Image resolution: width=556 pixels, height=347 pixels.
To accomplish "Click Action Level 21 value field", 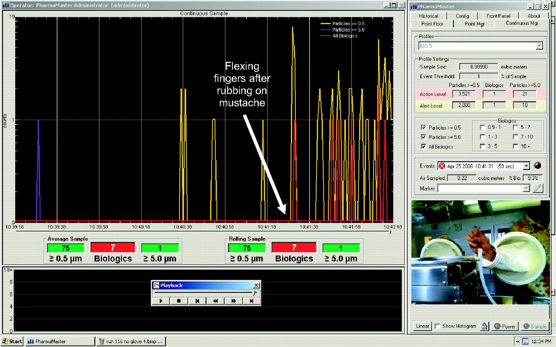I will point(525,94).
